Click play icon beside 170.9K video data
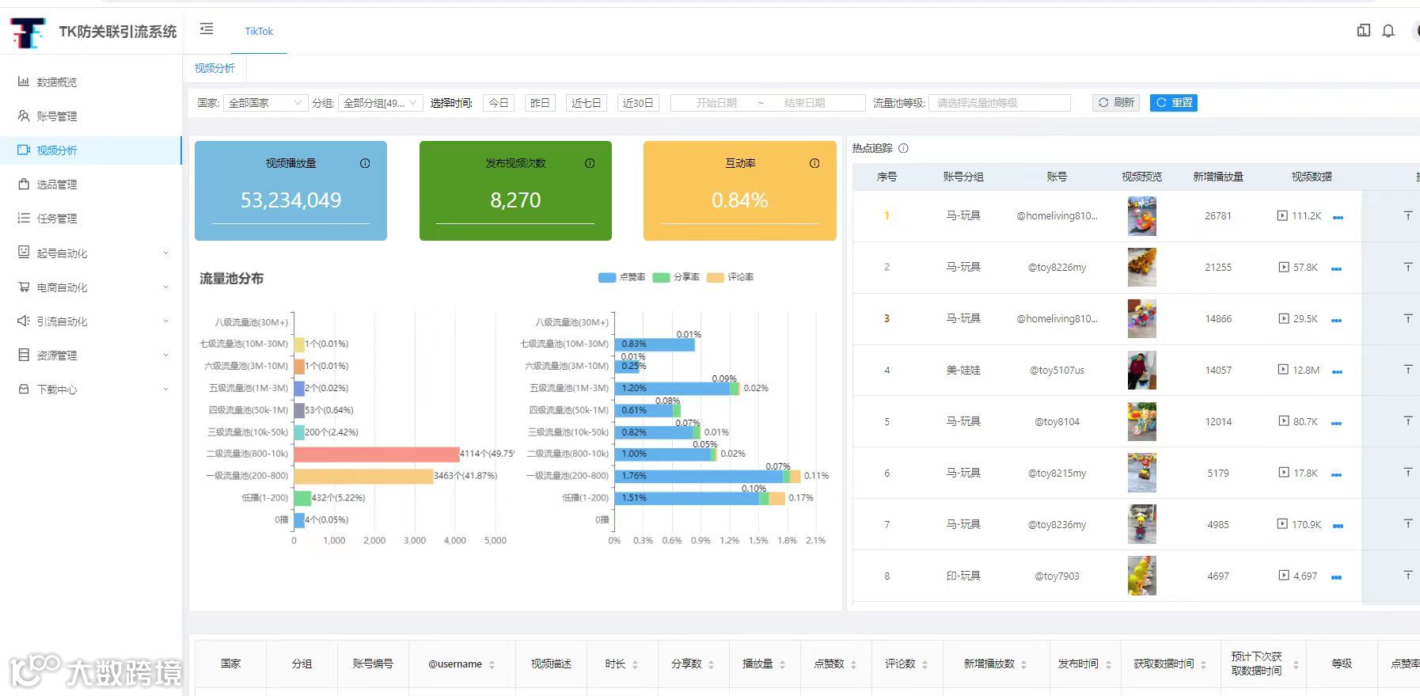Viewport: 1420px width, 696px height. [1282, 524]
